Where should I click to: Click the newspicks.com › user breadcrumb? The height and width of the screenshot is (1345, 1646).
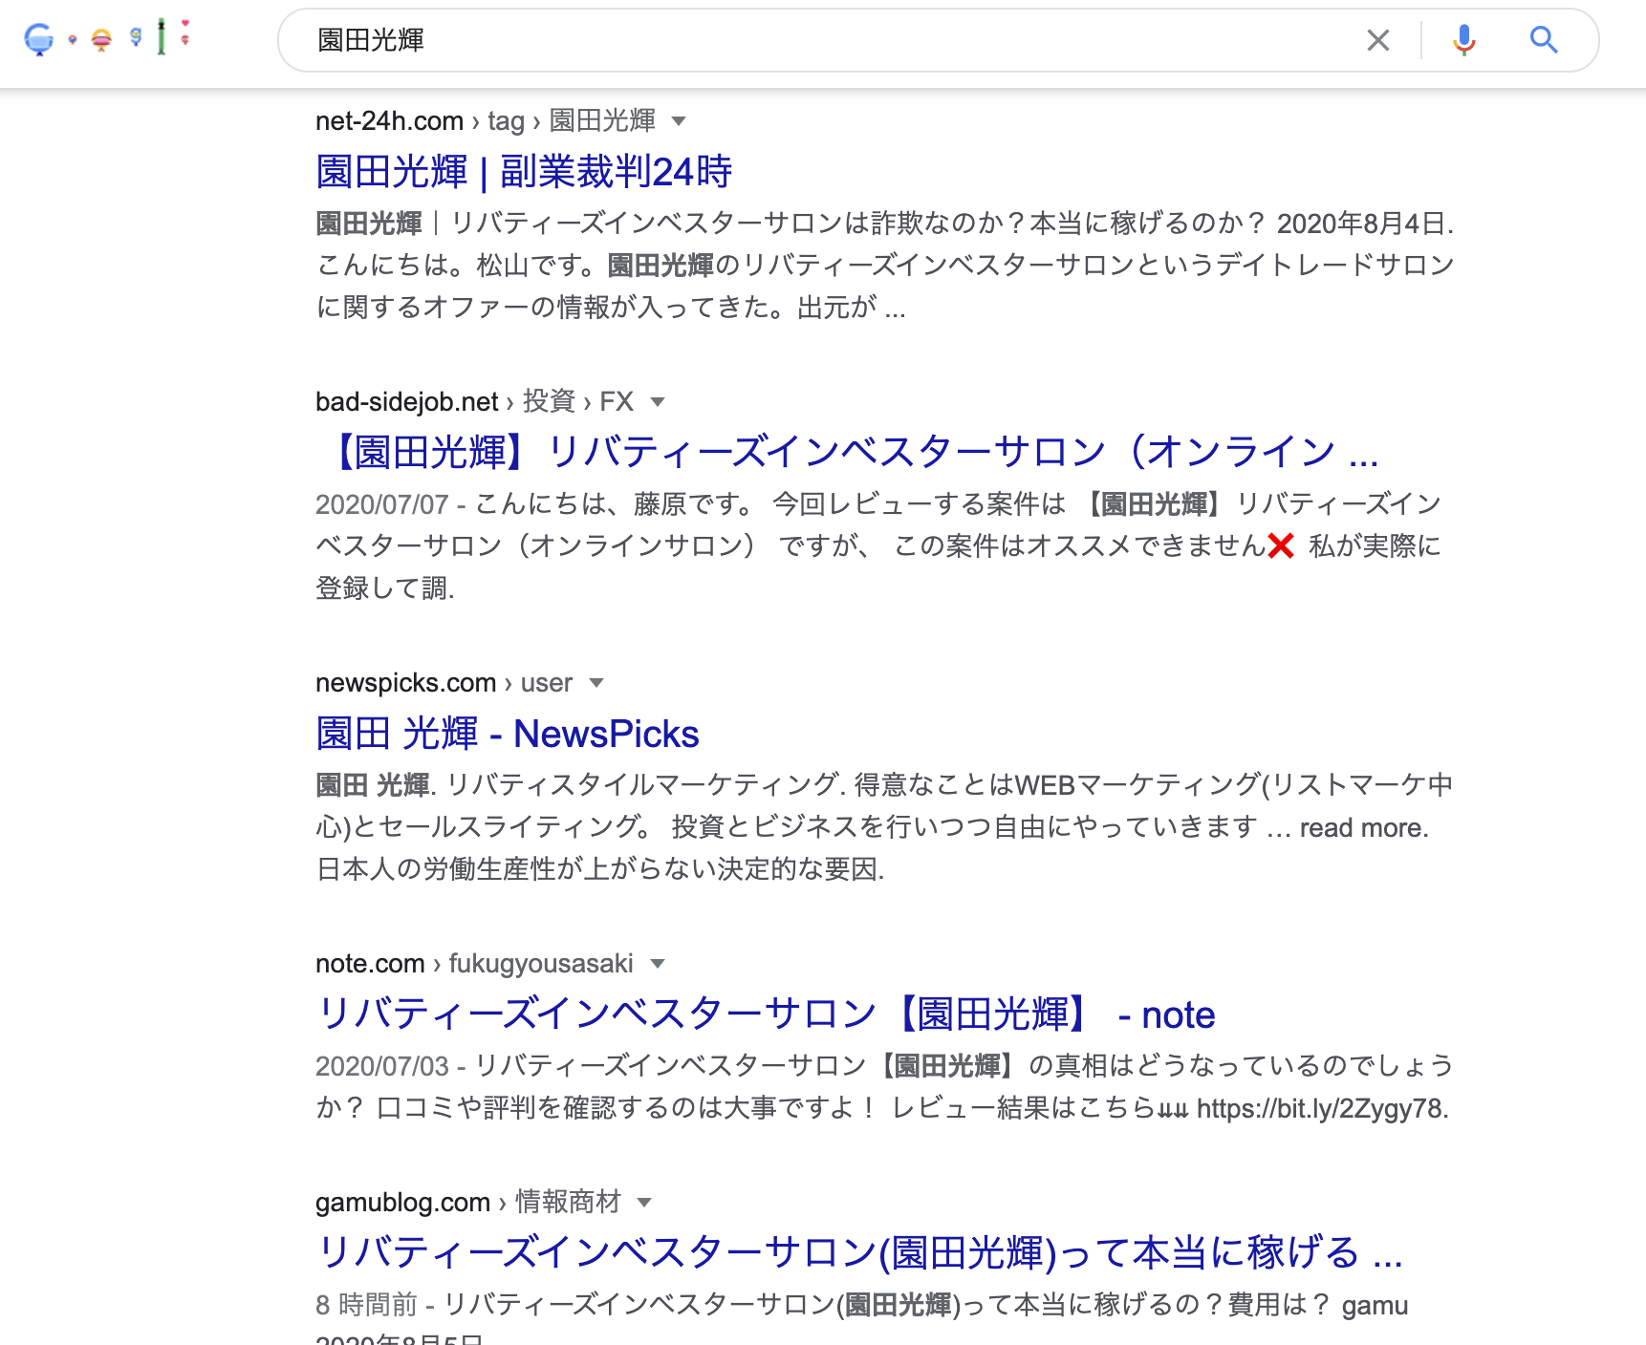coord(444,683)
